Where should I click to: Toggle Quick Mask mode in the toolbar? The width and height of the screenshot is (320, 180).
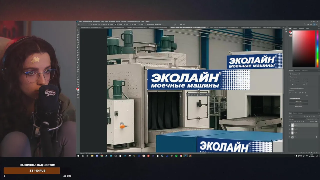click(78, 92)
